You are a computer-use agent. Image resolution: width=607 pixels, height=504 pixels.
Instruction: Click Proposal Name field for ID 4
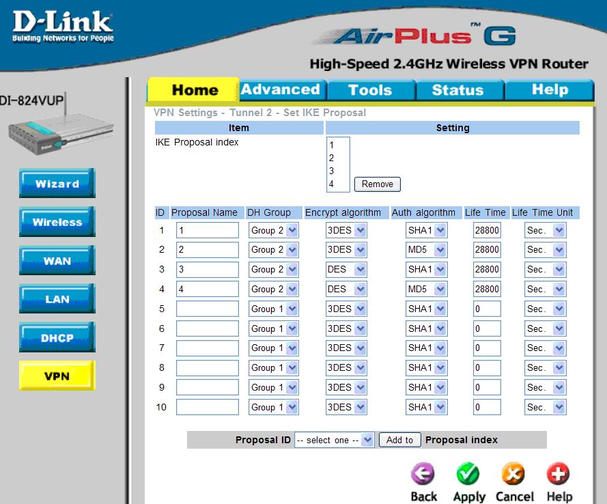click(x=208, y=289)
